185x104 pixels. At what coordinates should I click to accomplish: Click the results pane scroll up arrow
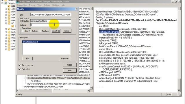coord(179,9)
